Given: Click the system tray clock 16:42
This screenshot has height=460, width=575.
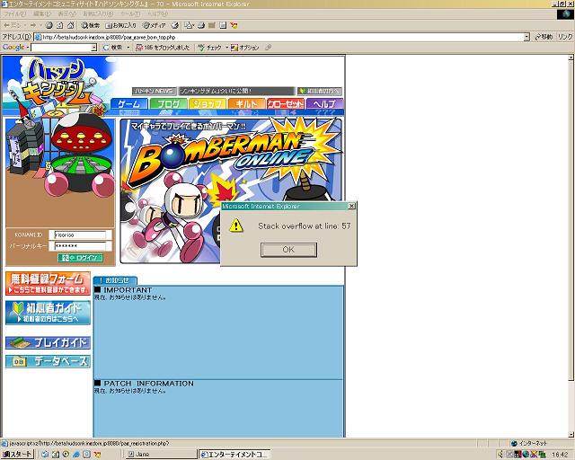Looking at the screenshot, I should 560,455.
